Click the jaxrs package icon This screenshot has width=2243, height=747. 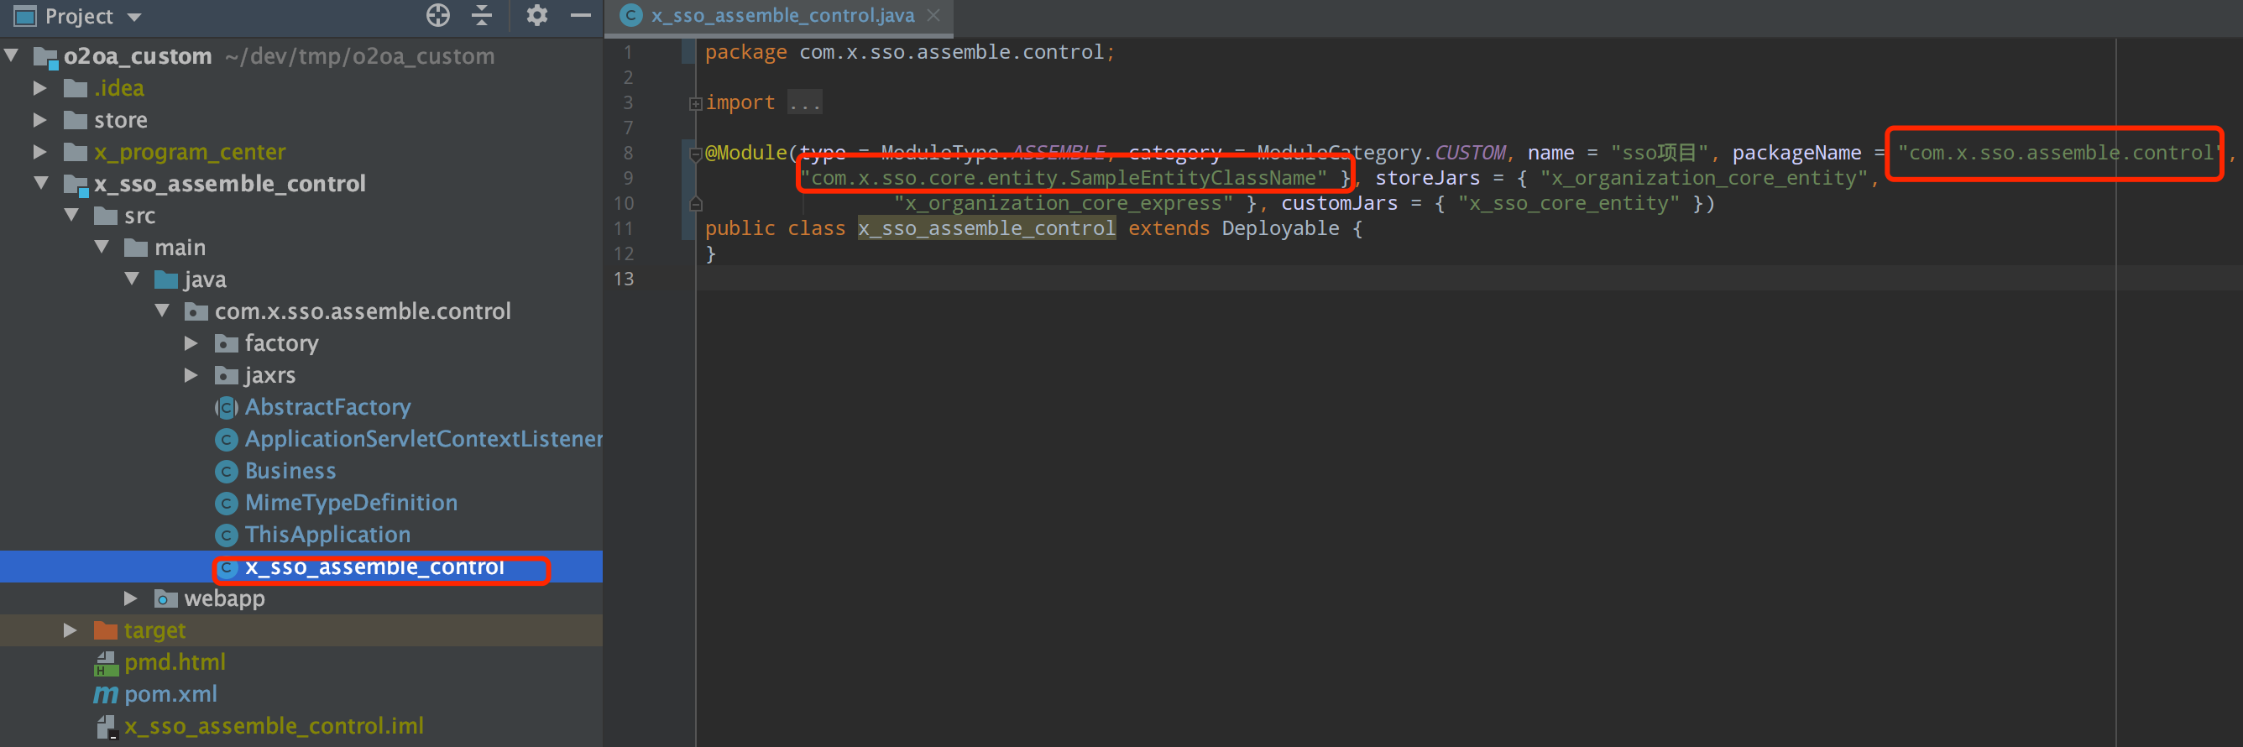pos(227,376)
